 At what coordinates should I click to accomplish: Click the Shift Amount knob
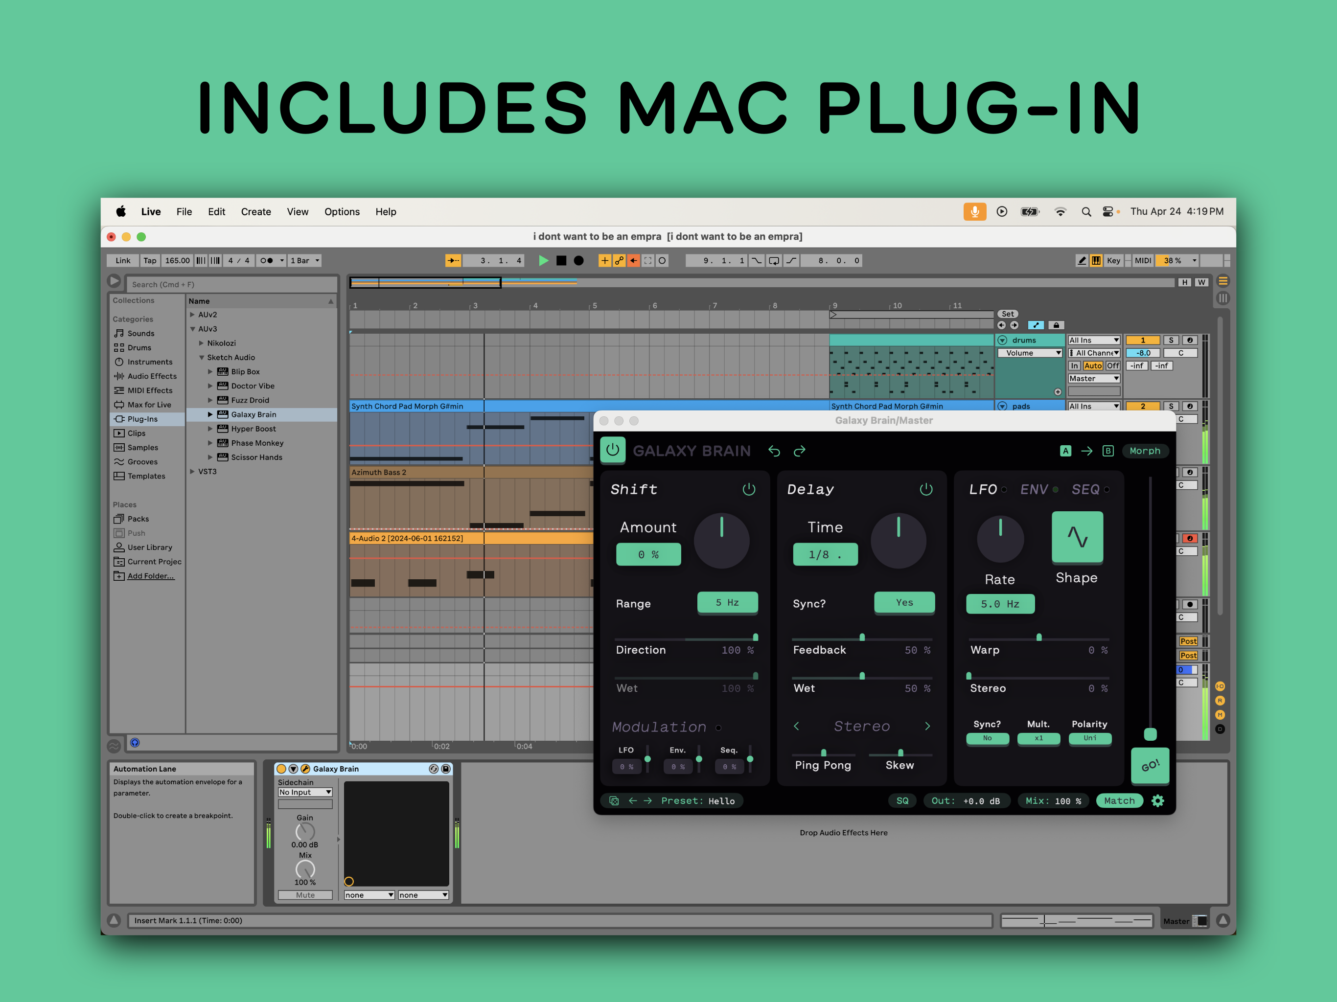pos(722,541)
